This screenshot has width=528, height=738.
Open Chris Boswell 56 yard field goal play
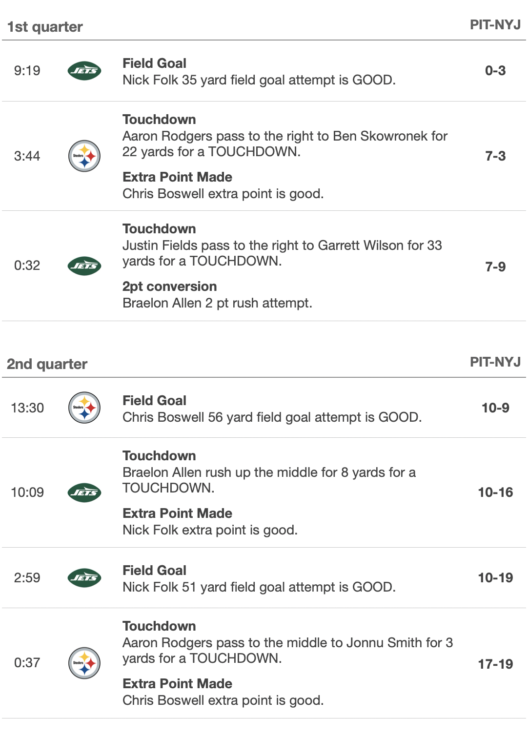point(272,417)
